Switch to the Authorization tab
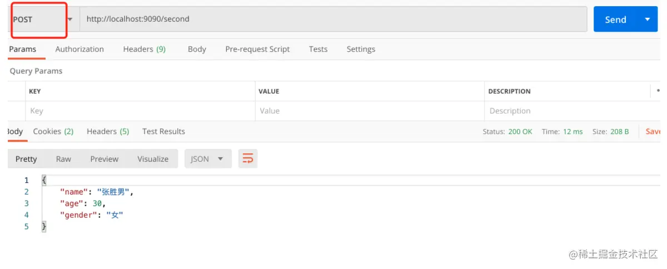 (x=79, y=49)
